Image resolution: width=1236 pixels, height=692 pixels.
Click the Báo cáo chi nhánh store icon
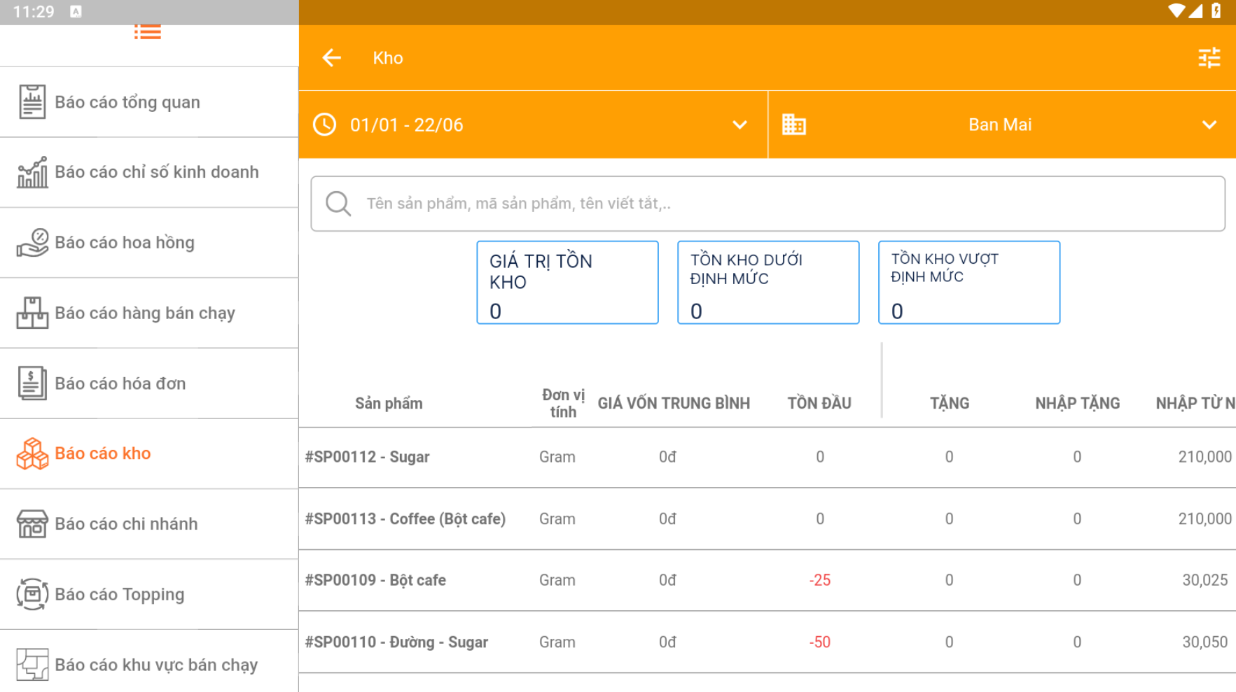pos(32,524)
